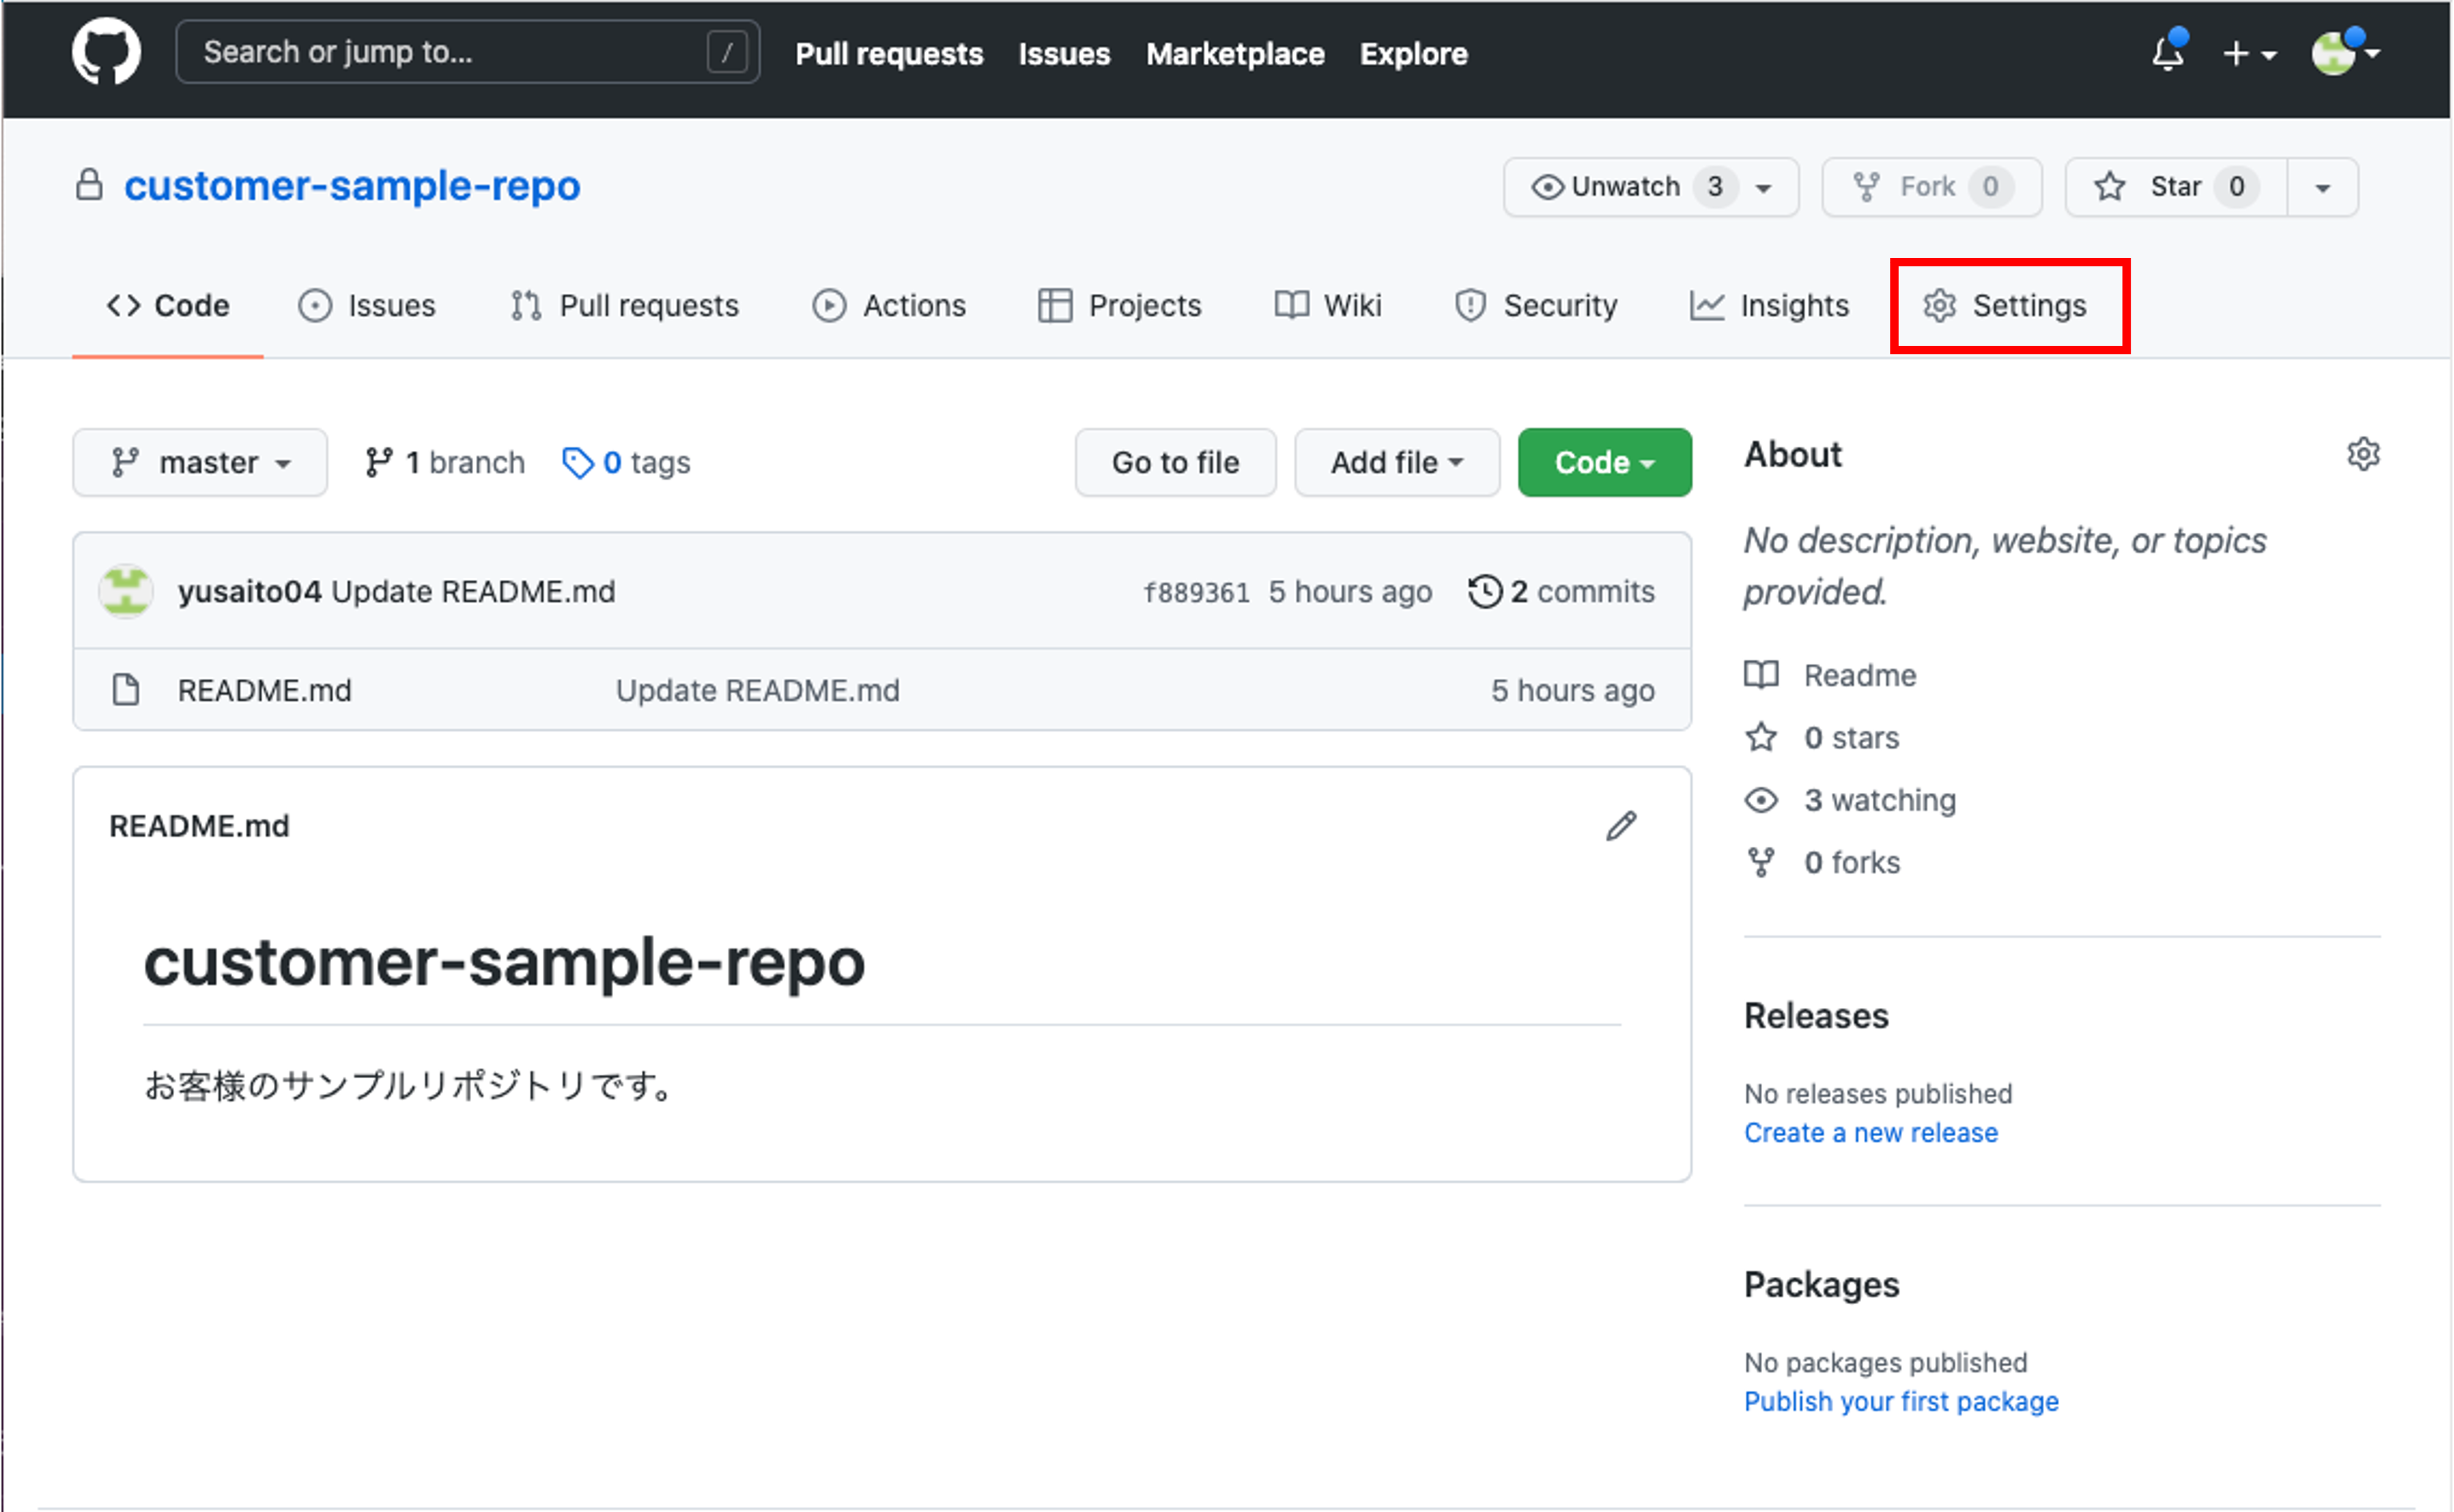Open notifications bell icon

(x=2169, y=52)
